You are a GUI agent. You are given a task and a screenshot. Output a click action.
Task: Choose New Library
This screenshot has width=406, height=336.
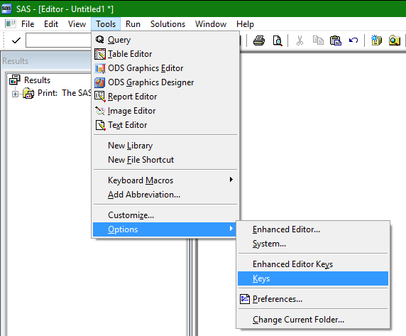(165, 146)
